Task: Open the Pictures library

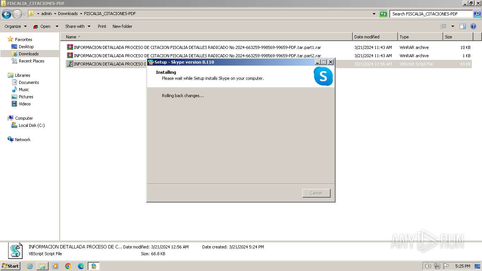Action: (x=26, y=97)
